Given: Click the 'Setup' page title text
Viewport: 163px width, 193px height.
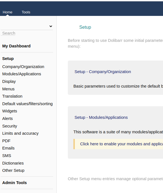Looking at the screenshot, I should pyautogui.click(x=85, y=27).
